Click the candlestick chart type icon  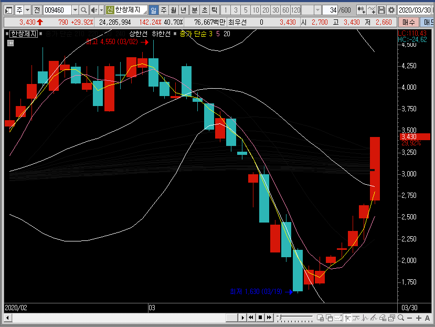[x=361, y=10]
